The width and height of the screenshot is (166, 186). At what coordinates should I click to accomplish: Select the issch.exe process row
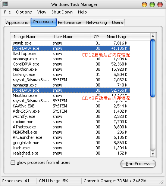(x=71, y=148)
